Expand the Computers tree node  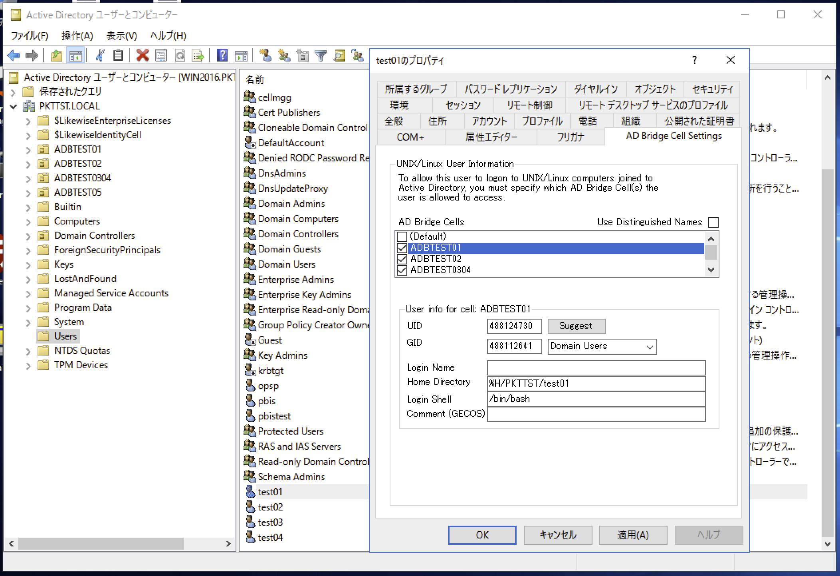(28, 222)
